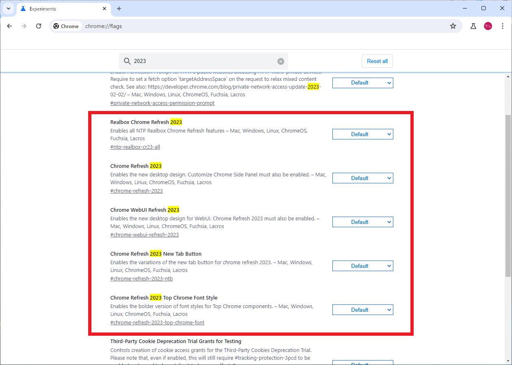The height and width of the screenshot is (365, 512).
Task: Bookmark this page with the star icon
Action: coord(453,26)
